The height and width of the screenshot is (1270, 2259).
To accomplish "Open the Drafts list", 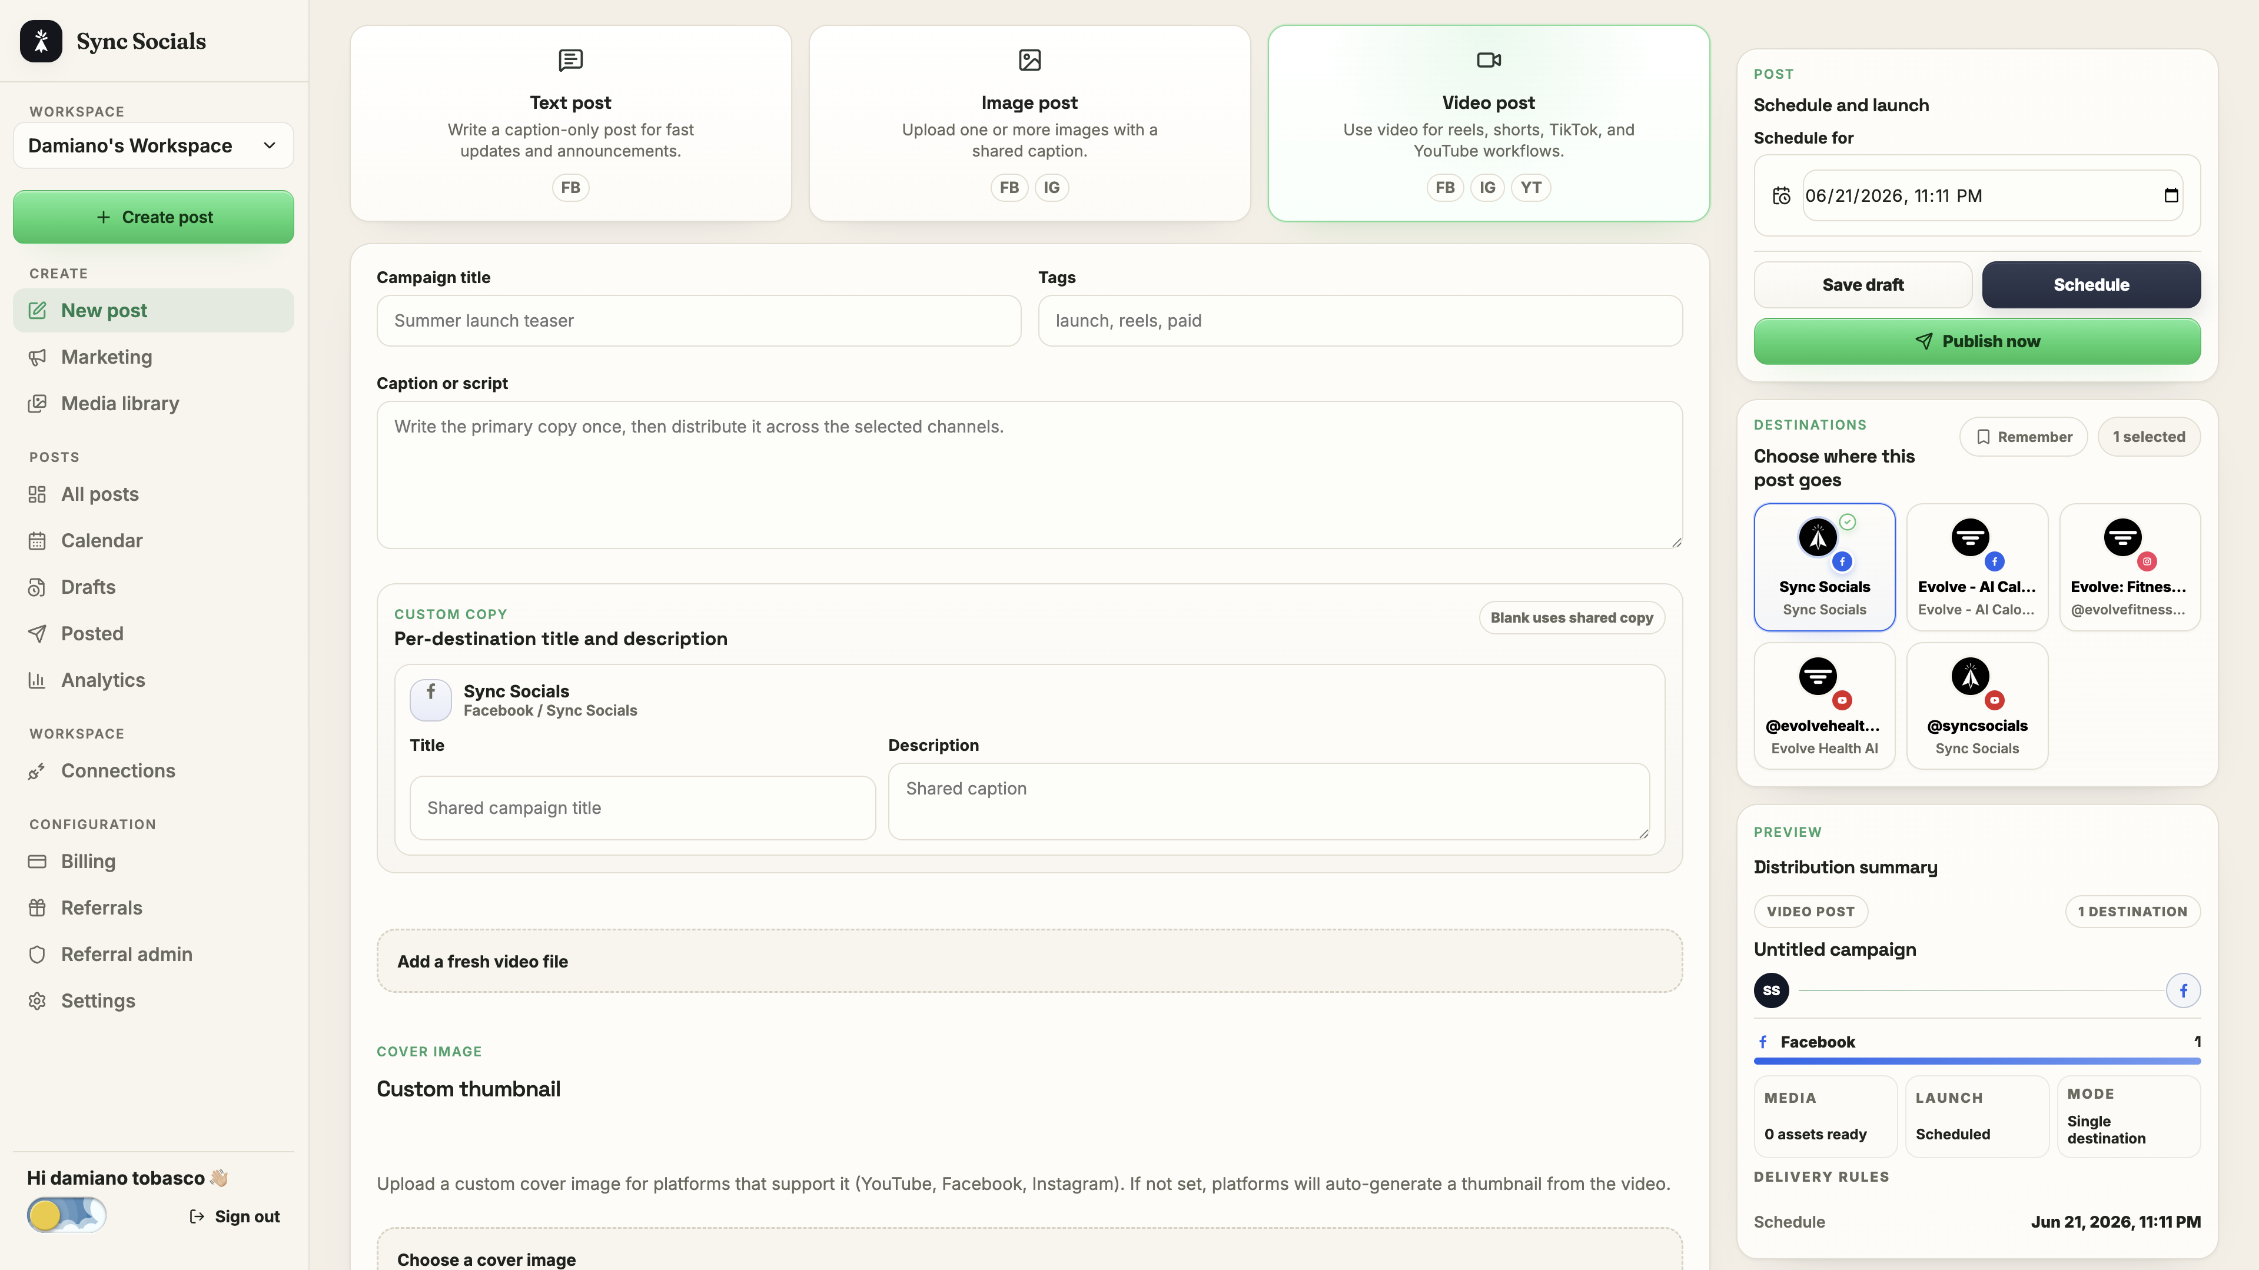I will point(154,587).
